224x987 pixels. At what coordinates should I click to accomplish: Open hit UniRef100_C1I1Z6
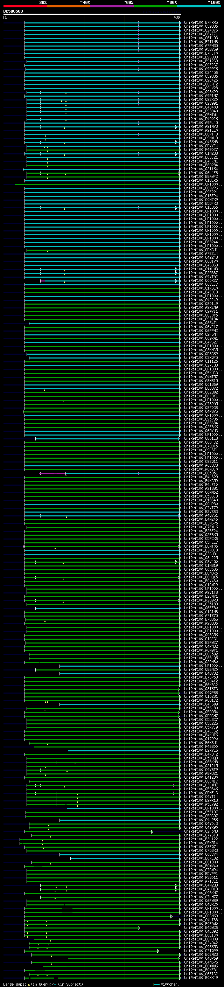(x=201, y=362)
